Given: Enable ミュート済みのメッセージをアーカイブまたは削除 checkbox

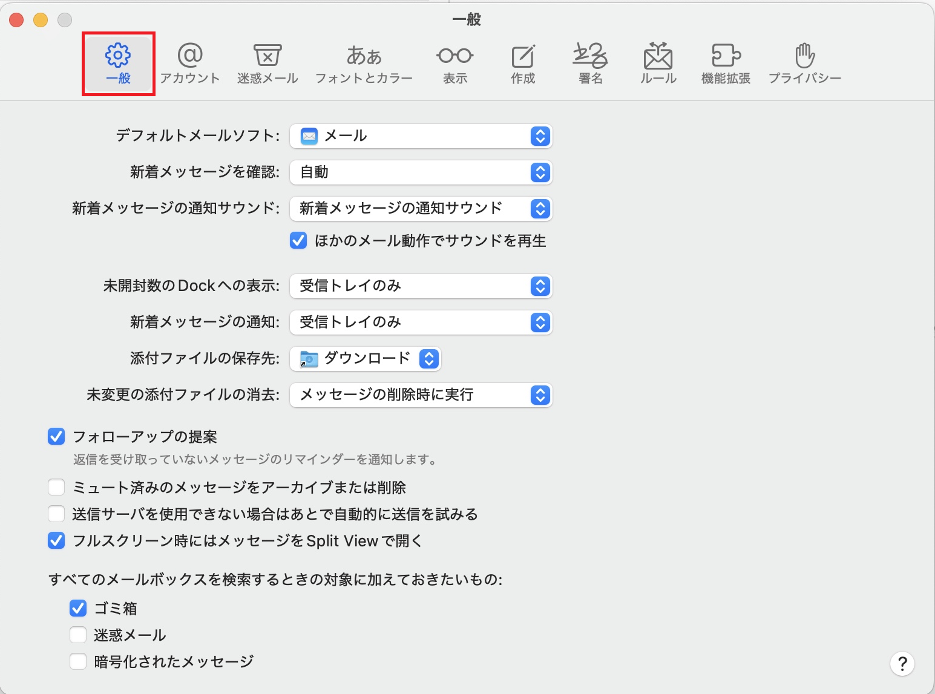Looking at the screenshot, I should point(56,487).
